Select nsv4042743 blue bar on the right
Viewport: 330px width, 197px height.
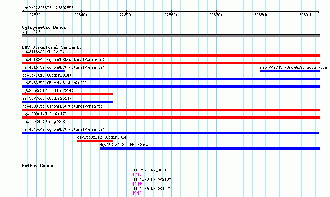click(x=290, y=71)
